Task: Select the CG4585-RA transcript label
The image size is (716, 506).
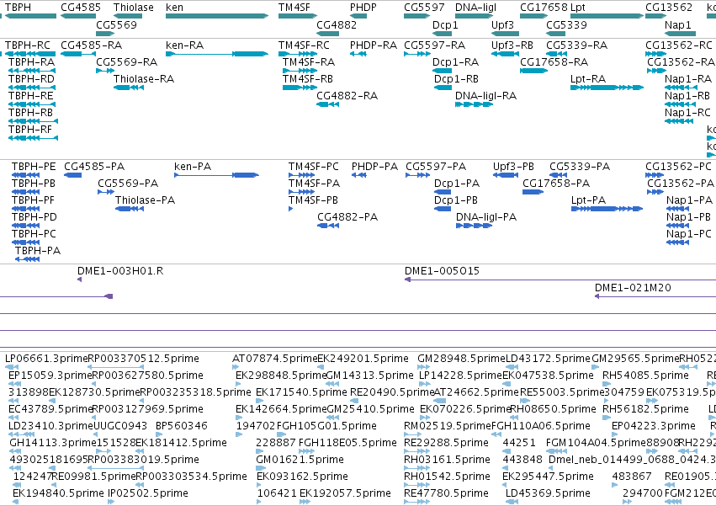Action: tap(92, 45)
